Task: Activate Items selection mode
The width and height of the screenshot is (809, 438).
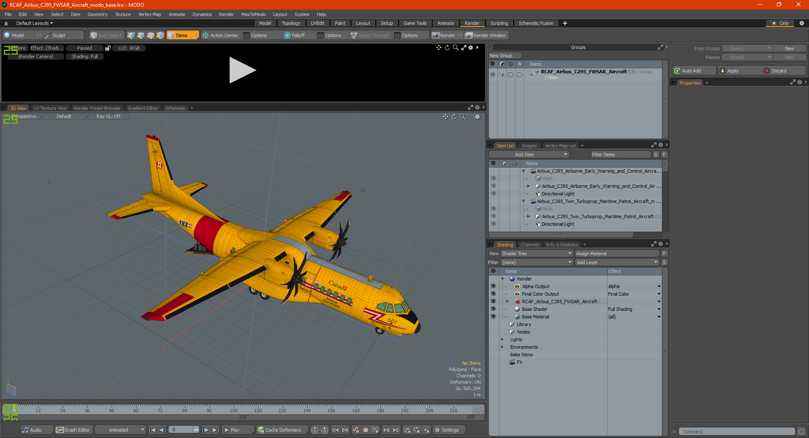Action: click(182, 35)
